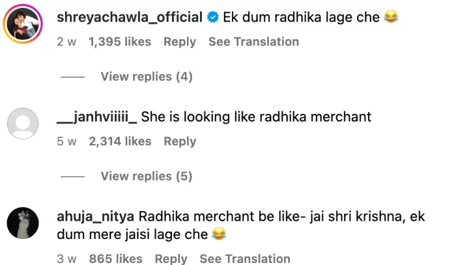Open the __janhviiiii_ username link
Screen dimensions: 456x265
[x=96, y=117]
